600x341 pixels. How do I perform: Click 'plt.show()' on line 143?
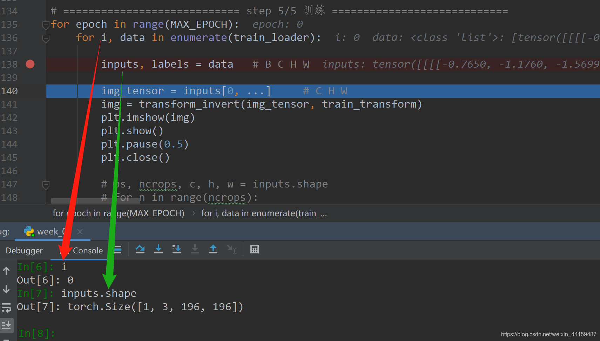point(132,131)
